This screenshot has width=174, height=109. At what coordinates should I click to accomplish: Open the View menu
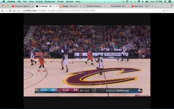(x=32, y=2)
